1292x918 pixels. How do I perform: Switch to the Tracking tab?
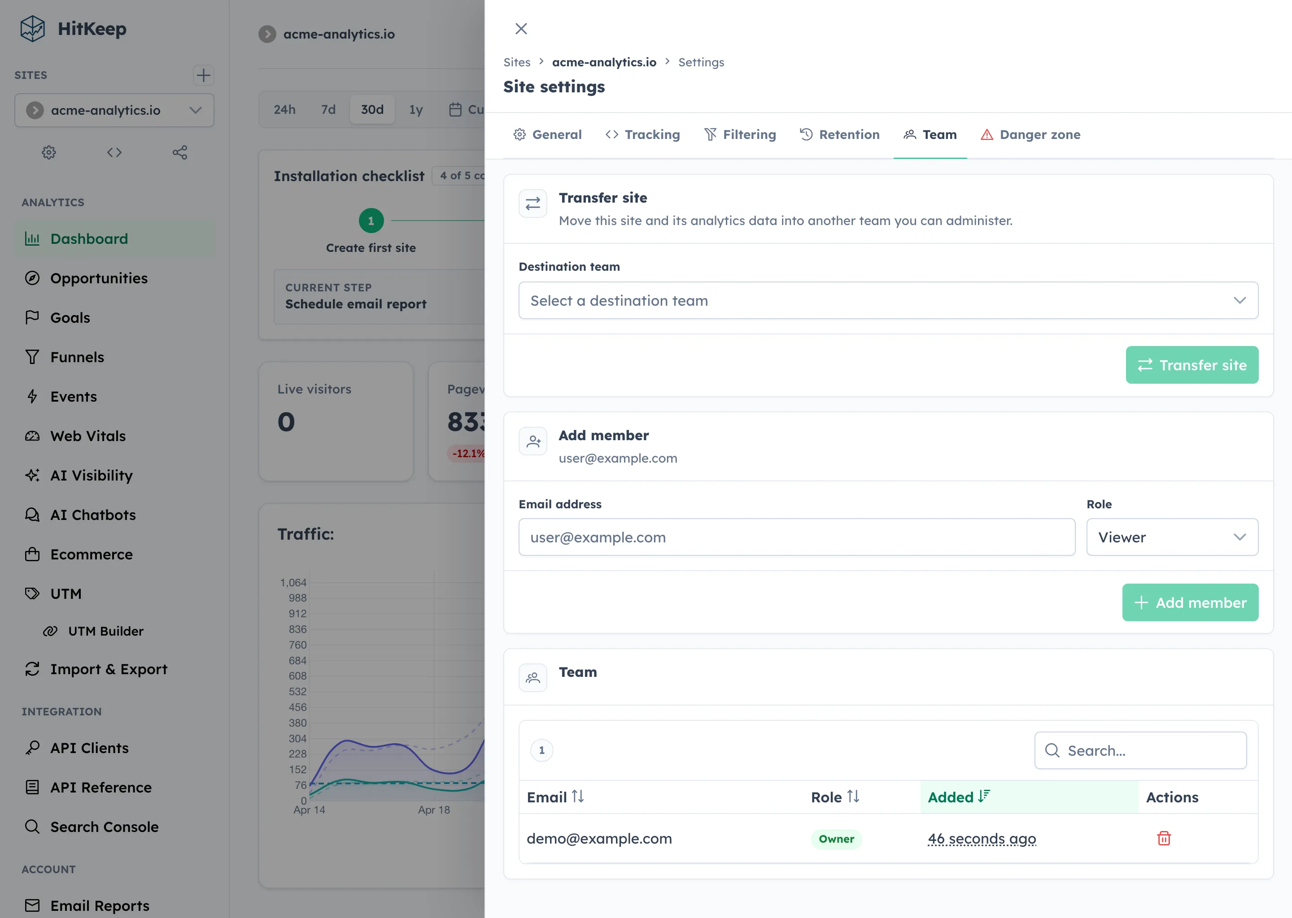pos(642,134)
